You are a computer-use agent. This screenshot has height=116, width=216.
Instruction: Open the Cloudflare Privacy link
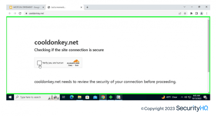click(70, 65)
